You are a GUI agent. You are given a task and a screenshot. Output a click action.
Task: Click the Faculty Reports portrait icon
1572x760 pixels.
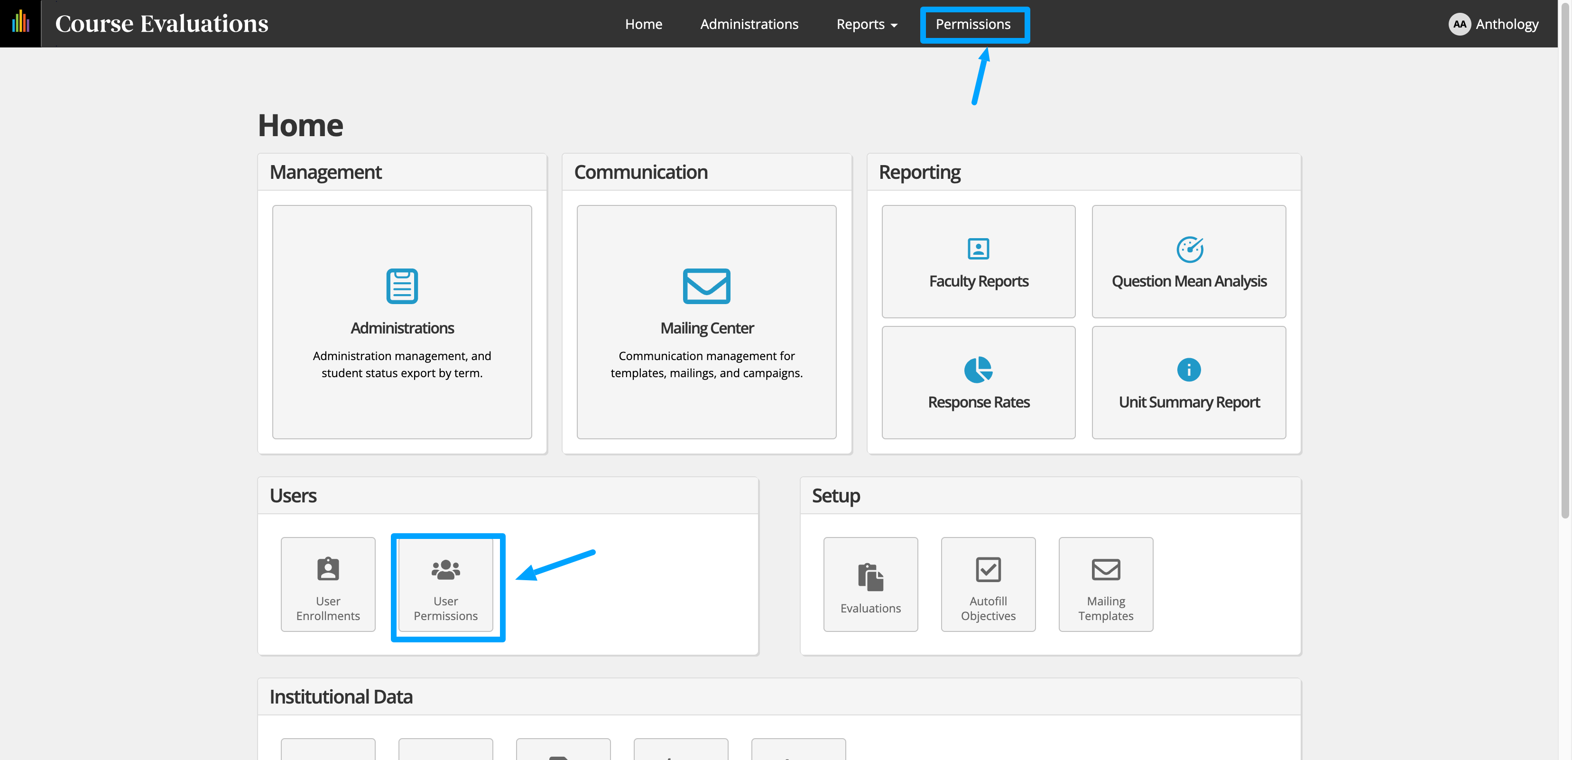coord(978,249)
